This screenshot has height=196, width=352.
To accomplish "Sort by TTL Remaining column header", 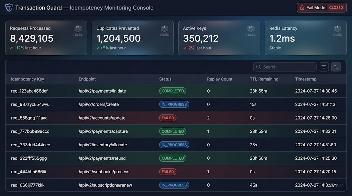I will [264, 79].
